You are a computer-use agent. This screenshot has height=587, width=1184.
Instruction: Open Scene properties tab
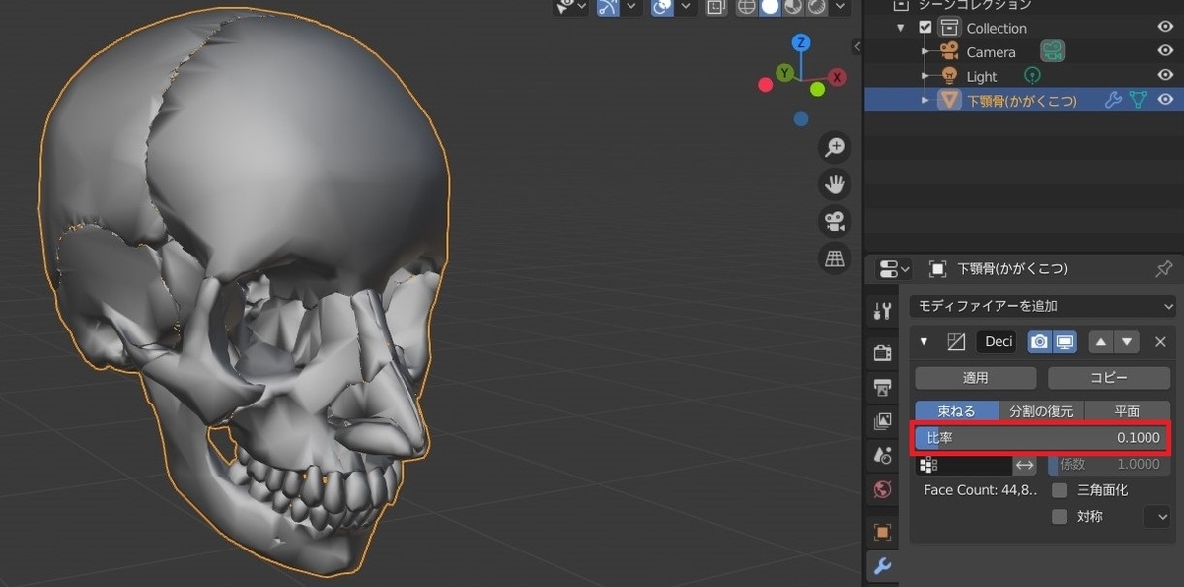882,456
